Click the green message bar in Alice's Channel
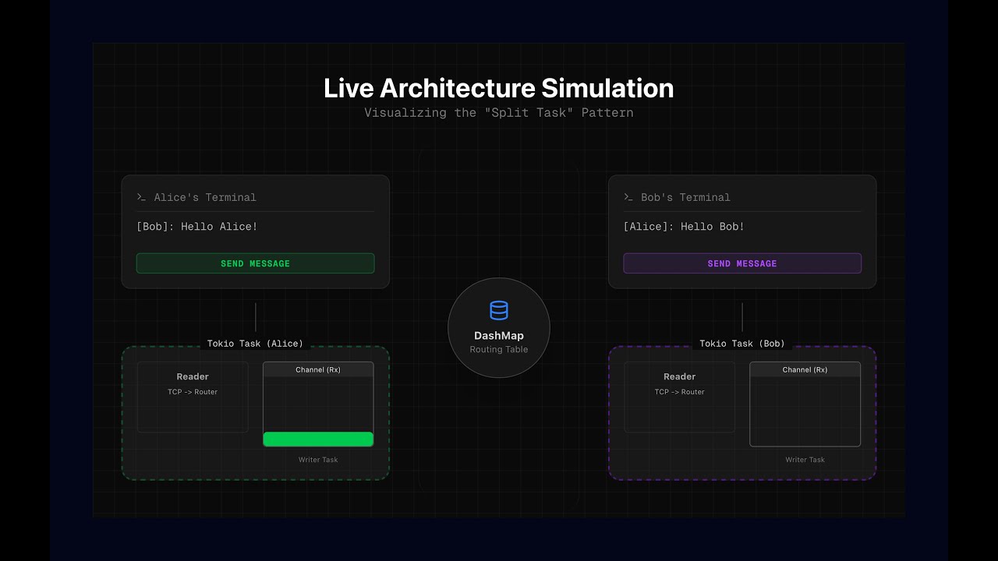 coord(318,439)
